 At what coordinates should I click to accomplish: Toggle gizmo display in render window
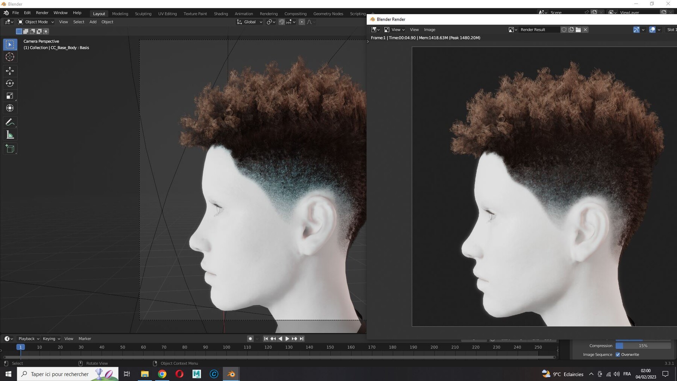tap(636, 30)
